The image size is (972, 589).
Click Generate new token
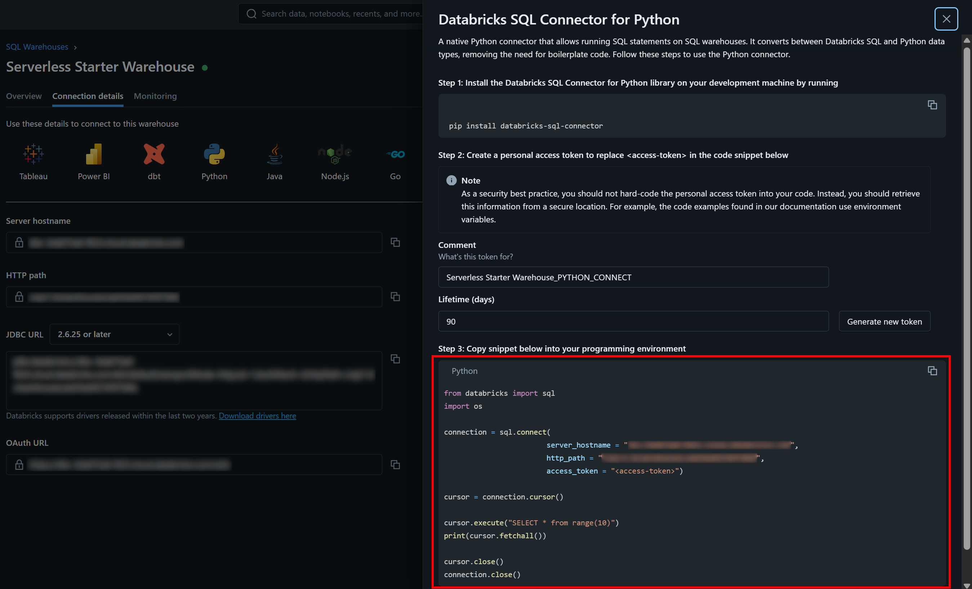pyautogui.click(x=884, y=321)
